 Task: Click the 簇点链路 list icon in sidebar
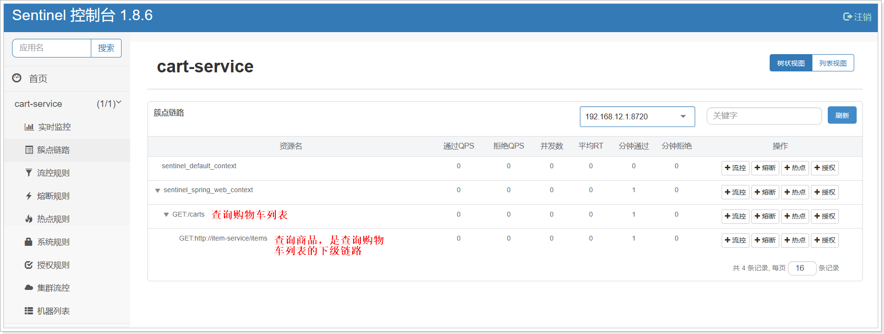[x=29, y=150]
